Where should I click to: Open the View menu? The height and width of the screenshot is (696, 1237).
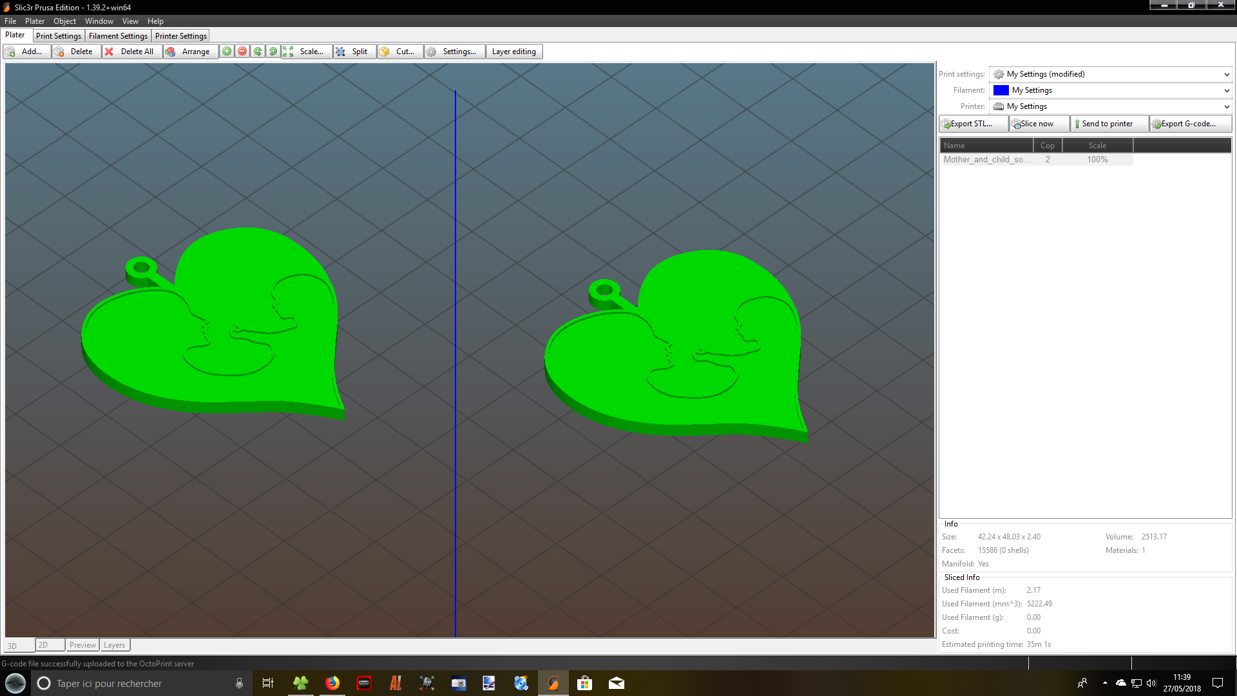130,21
